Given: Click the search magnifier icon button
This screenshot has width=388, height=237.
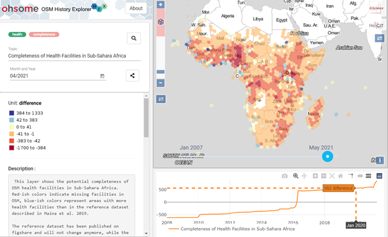Looking at the screenshot, I should [x=134, y=38].
